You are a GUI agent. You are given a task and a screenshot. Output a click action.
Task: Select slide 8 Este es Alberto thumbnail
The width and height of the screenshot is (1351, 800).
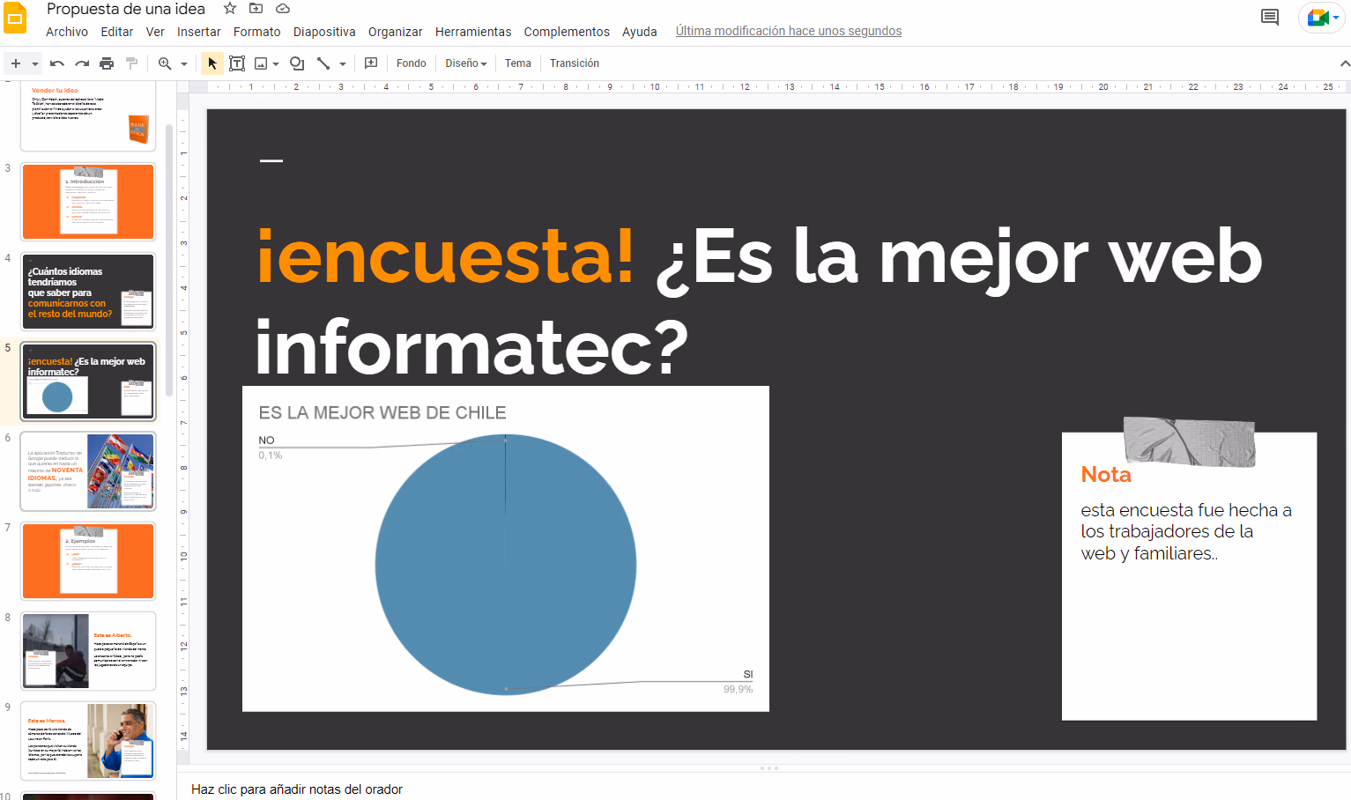88,651
